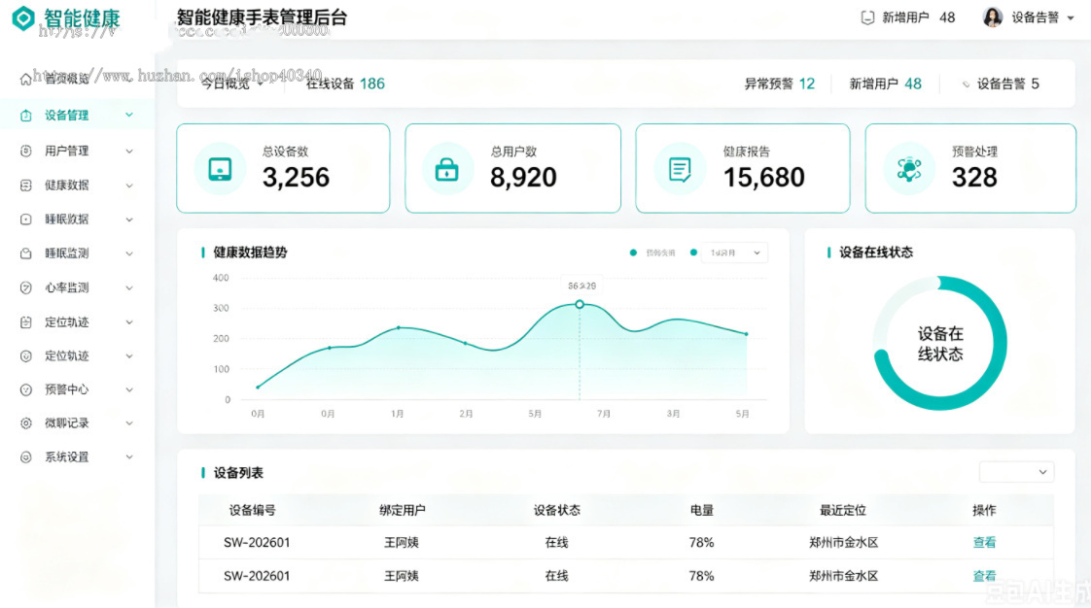This screenshot has width=1091, height=608.
Task: Expand the 睡眠数据 submenu chevron
Action: 129,219
